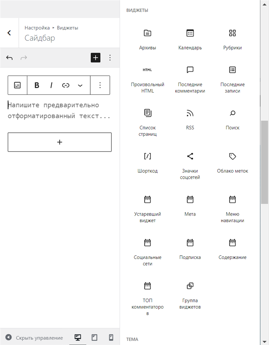Viewport: 269px width, 345px height.
Task: Toggle bold formatting
Action: click(x=37, y=85)
